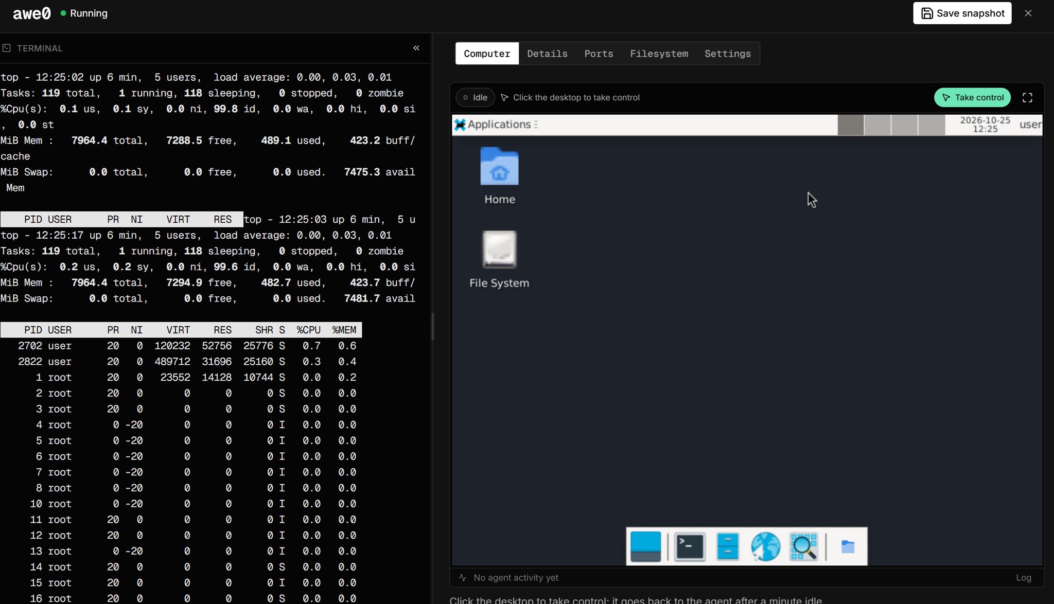Click the Idle status indicator

click(x=475, y=98)
